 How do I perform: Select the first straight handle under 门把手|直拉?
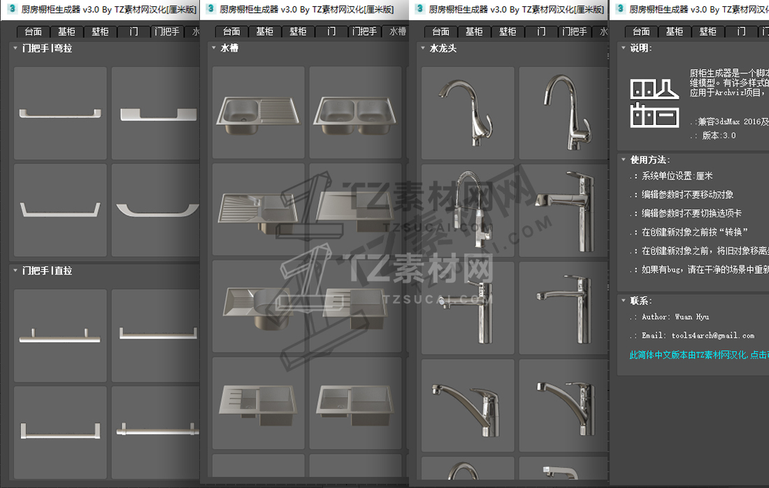click(60, 335)
